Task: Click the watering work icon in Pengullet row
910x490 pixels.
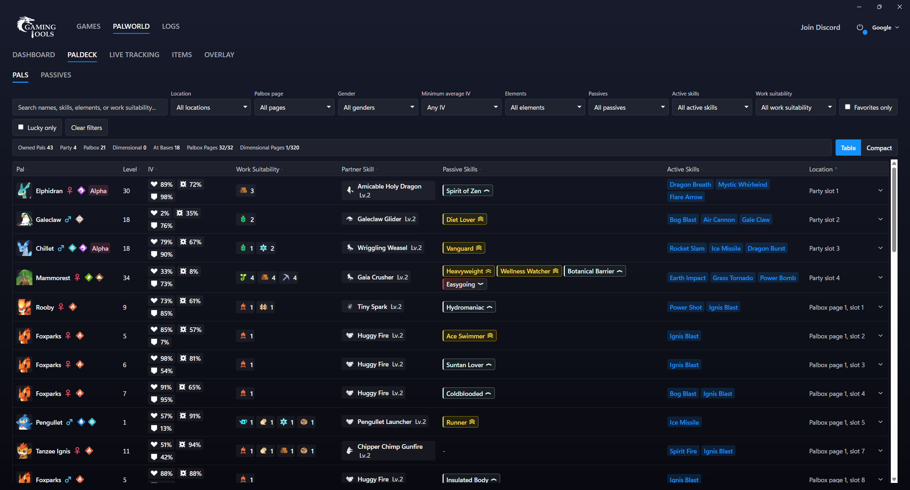Action: tap(243, 422)
